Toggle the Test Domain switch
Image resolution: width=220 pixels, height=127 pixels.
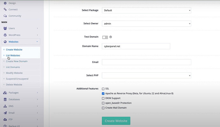pos(105,37)
